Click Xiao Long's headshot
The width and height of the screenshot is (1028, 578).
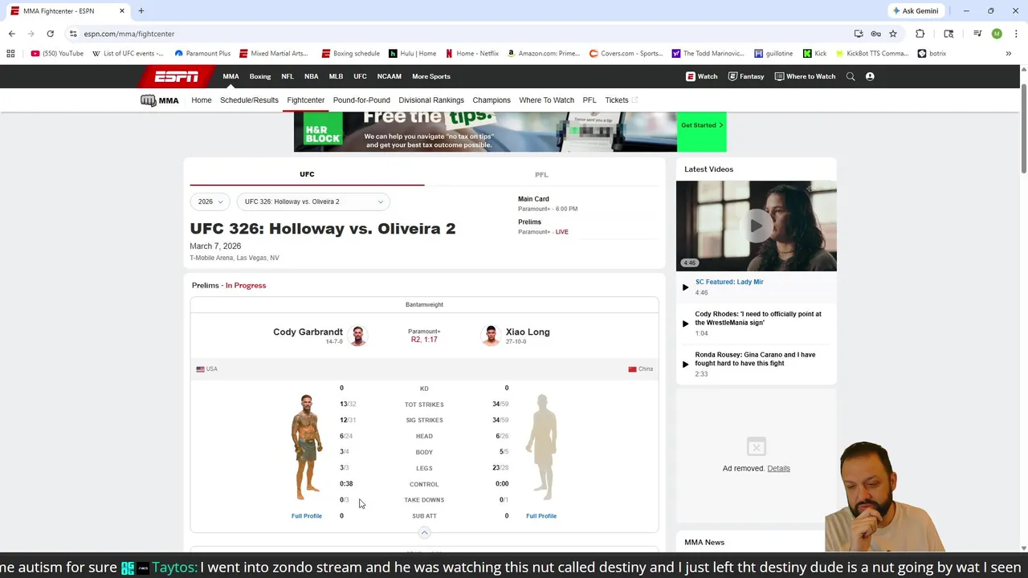pos(491,336)
